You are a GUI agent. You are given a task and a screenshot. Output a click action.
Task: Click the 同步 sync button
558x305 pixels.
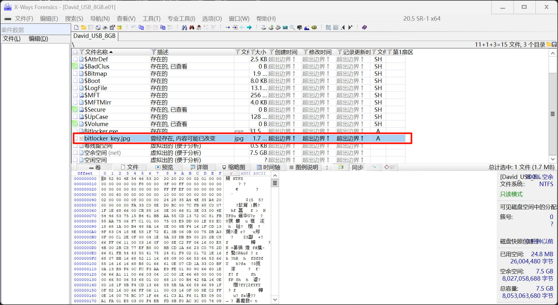357,167
